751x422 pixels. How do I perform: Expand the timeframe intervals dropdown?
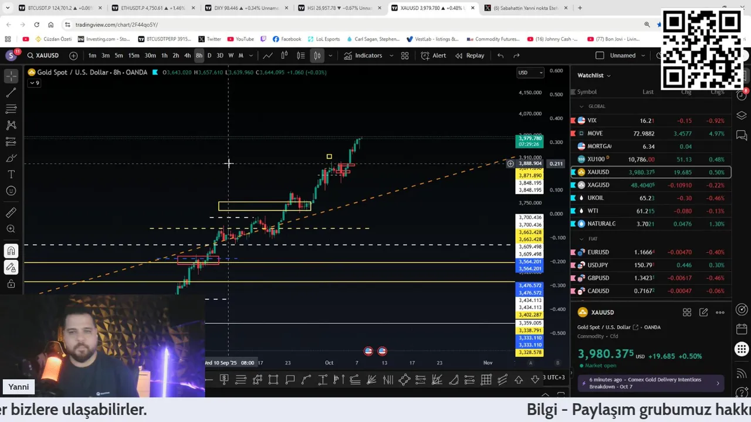[x=251, y=56]
